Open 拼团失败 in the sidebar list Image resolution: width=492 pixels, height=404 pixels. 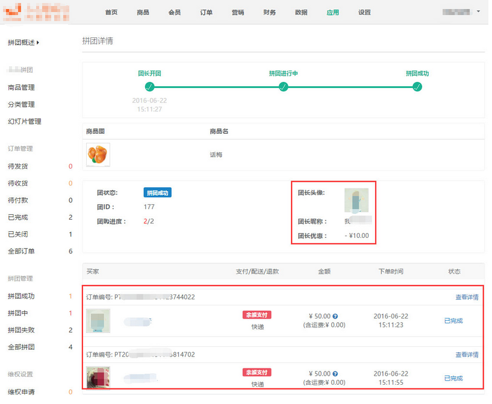21,330
